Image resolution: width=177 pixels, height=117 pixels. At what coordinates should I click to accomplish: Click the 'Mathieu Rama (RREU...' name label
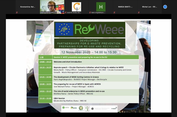pos(48,12)
